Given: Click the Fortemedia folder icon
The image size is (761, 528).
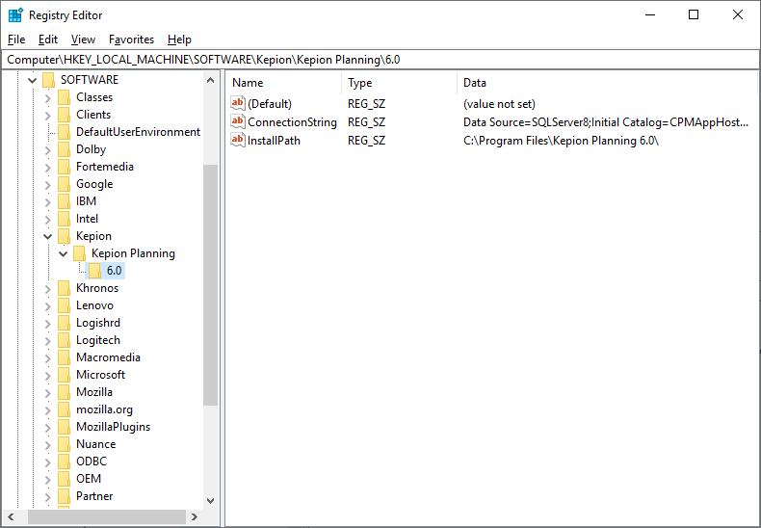Looking at the screenshot, I should (x=65, y=167).
